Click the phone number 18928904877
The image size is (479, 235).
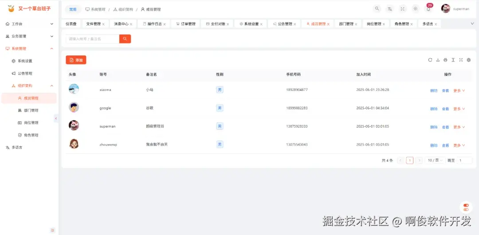(297, 90)
